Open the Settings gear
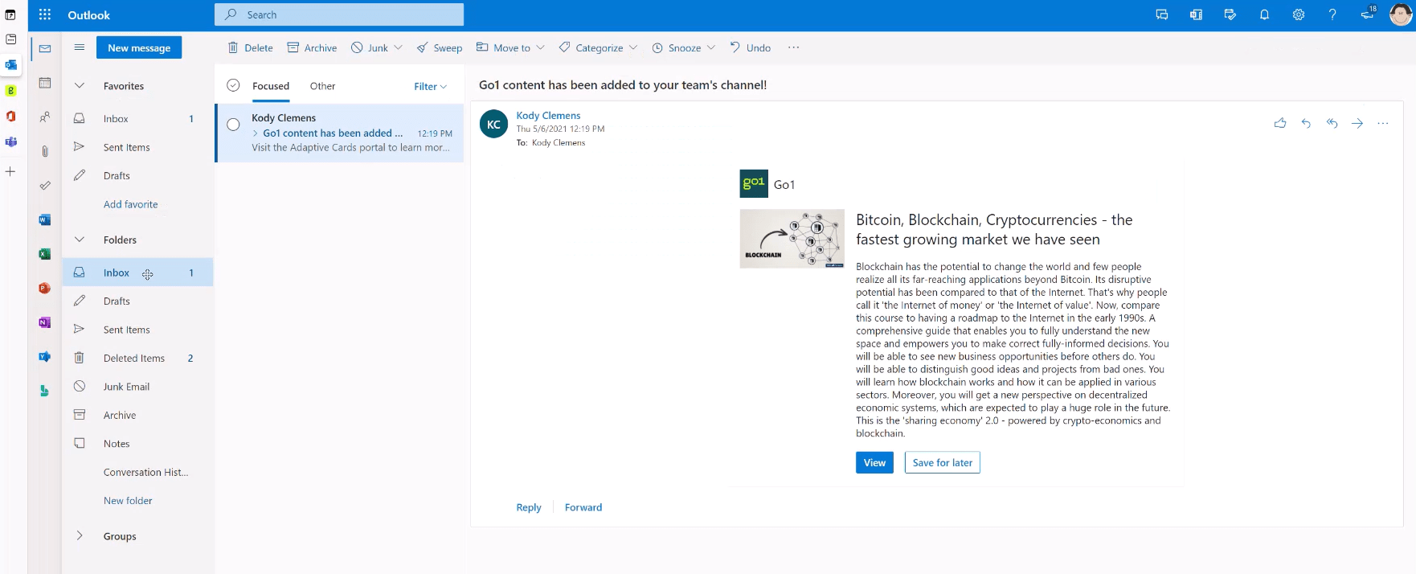Viewport: 1416px width, 574px height. [1299, 14]
